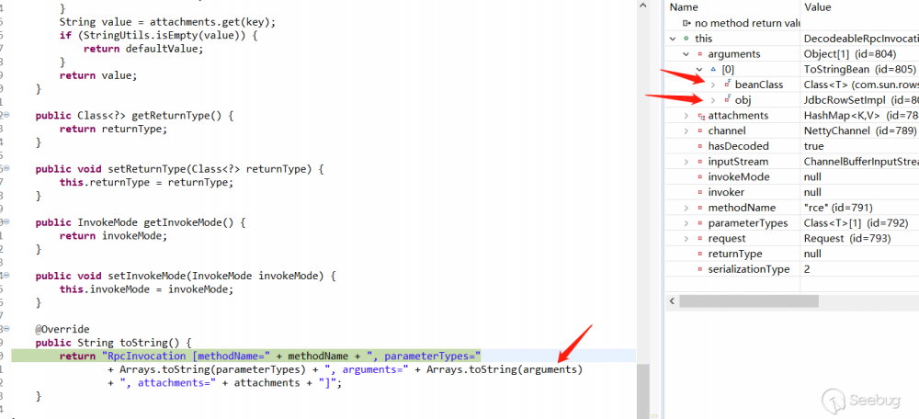919x419 pixels.
Task: Fold the getInvokeMode() method in the gutter
Action: (x=6, y=222)
